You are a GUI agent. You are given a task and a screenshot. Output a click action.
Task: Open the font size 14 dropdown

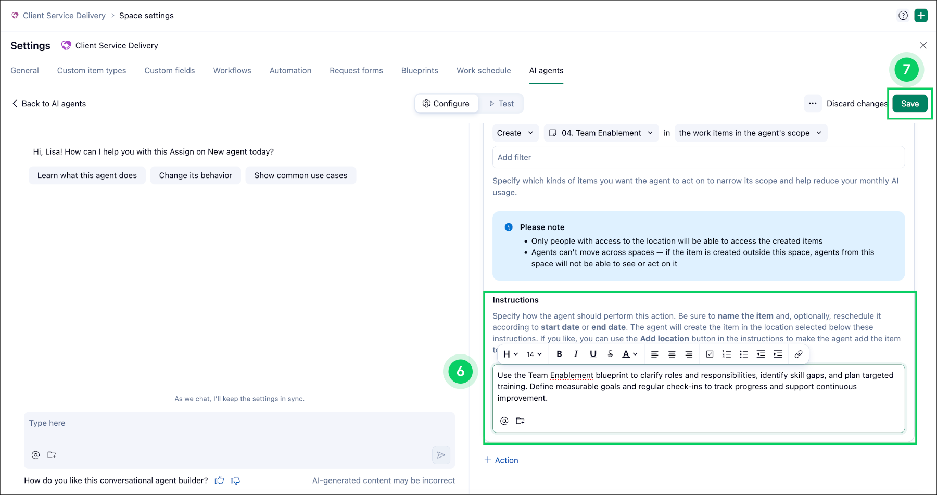(x=534, y=354)
